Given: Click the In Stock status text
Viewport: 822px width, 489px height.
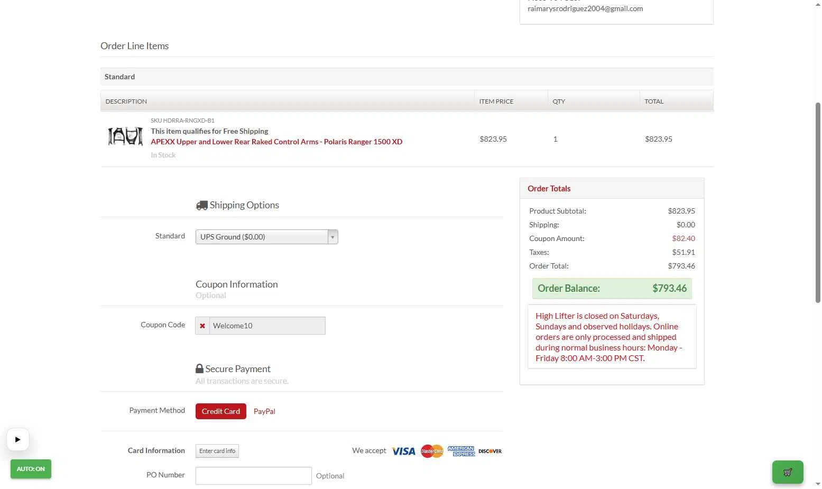Looking at the screenshot, I should (x=163, y=155).
